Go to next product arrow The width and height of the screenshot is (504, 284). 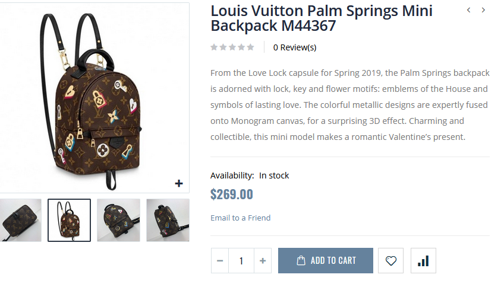483,10
